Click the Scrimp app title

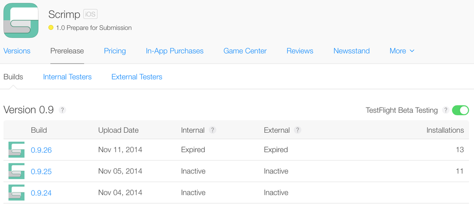64,14
